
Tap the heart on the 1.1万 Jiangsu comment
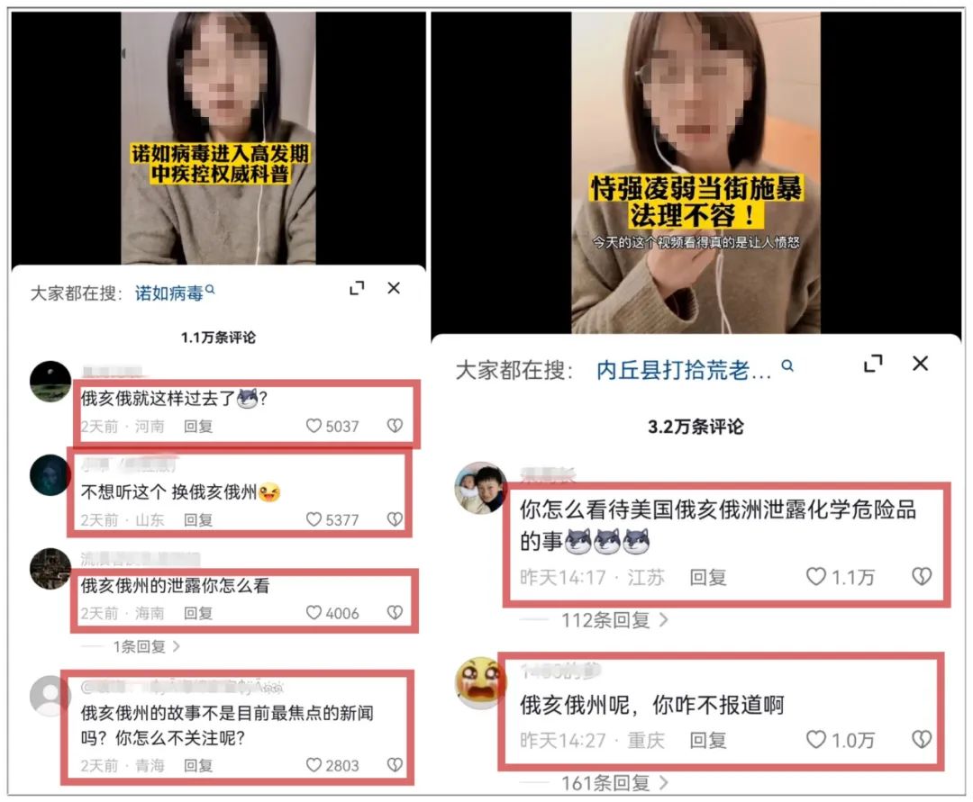tap(816, 576)
